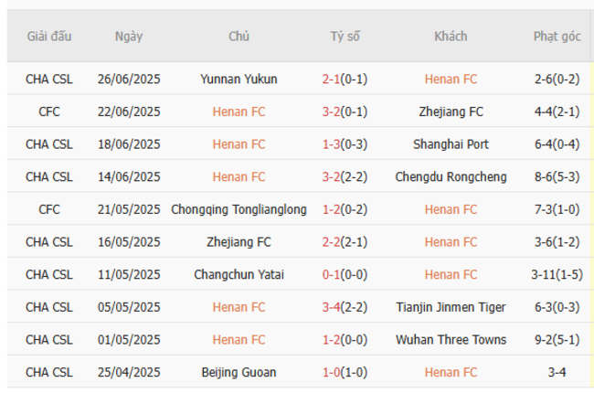
Task: Click the Tỷ số column header
Action: tap(345, 37)
